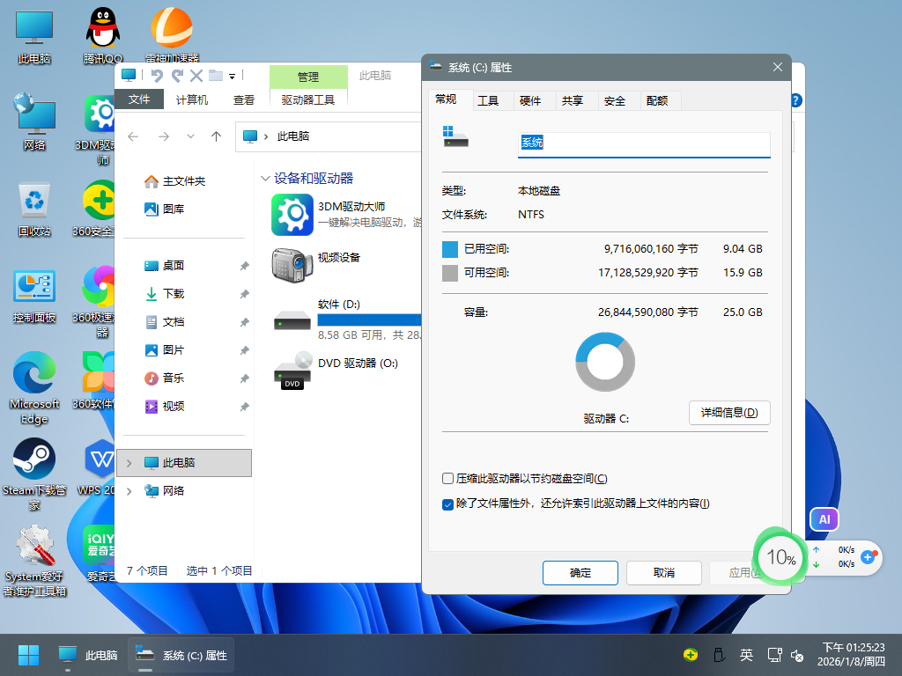Click the drive name text field containing 系统
902x676 pixels.
[643, 143]
